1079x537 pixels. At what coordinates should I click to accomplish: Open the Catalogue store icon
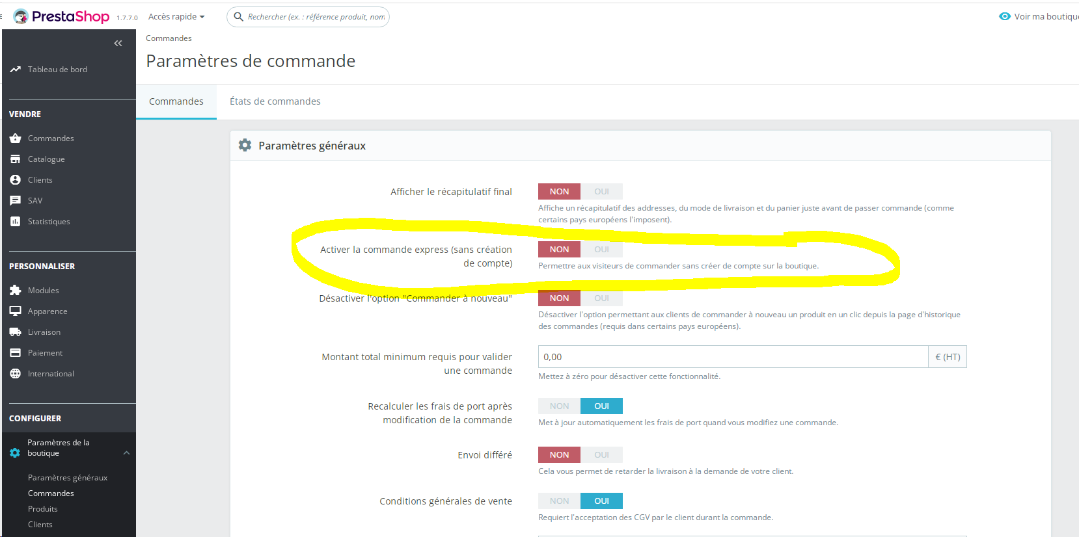coord(15,159)
